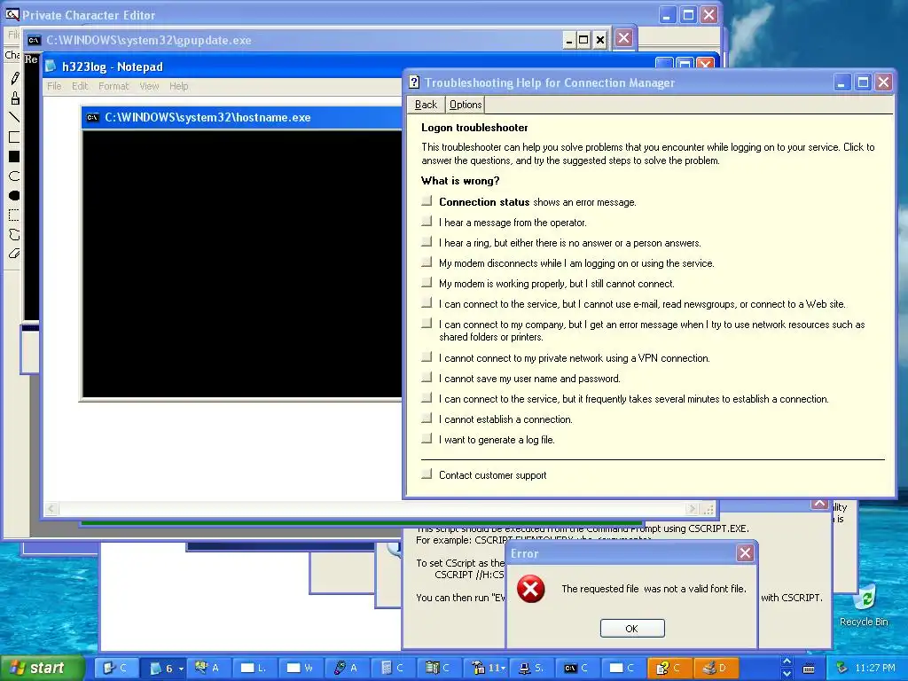
Task: Open the Private Character Editor title bar icon menu
Action: (x=12, y=14)
